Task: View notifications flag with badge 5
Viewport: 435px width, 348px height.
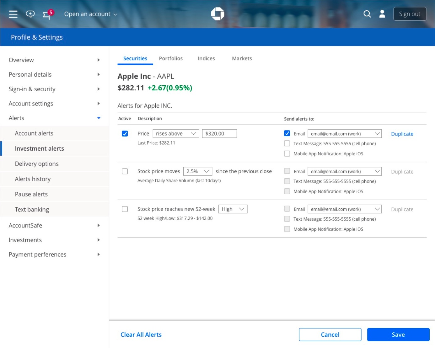Action: pyautogui.click(x=48, y=14)
